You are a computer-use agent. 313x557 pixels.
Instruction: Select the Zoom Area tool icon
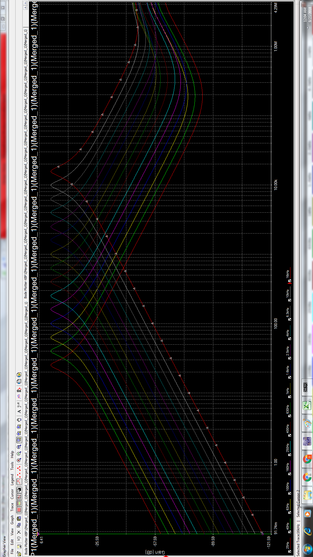coord(19,440)
